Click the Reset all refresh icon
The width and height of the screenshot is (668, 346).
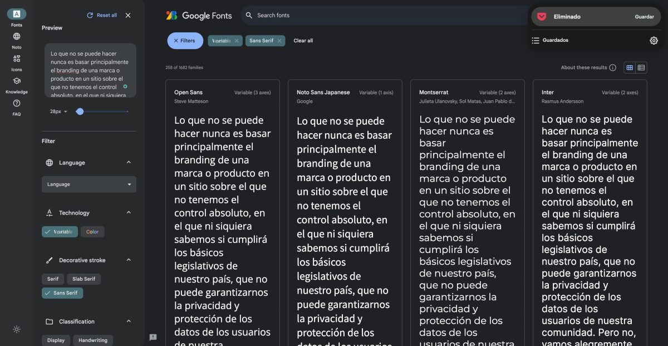point(90,16)
